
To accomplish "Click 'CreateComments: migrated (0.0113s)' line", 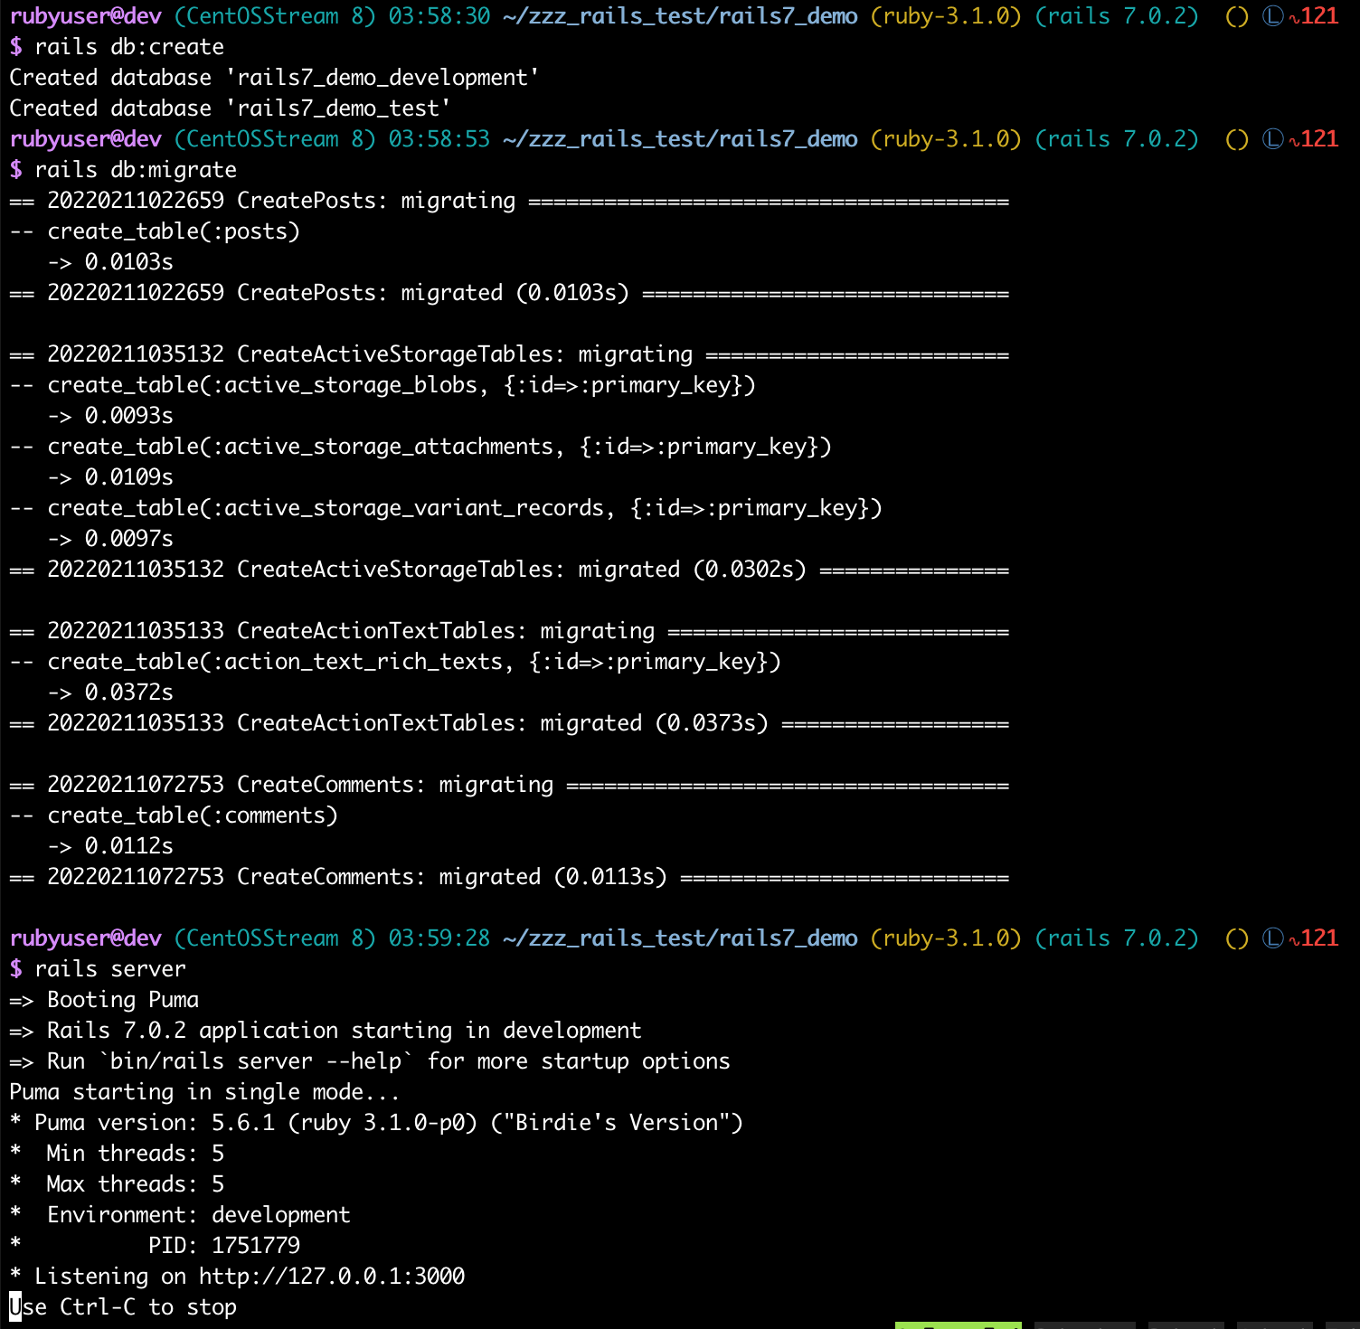I will click(509, 877).
